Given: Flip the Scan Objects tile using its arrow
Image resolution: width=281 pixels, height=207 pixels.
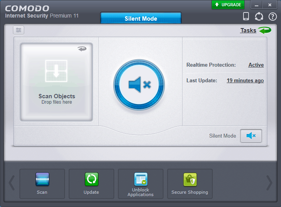Looking at the screenshot, I should pyautogui.click(x=82, y=49).
